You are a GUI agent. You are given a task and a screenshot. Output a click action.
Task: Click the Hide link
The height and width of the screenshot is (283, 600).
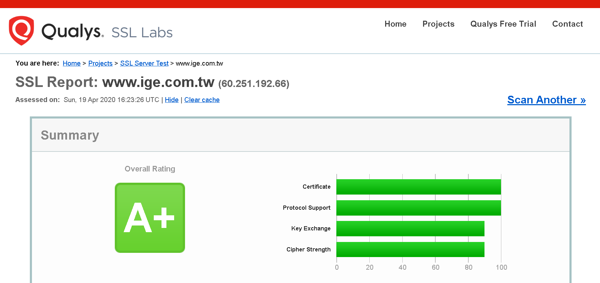tap(172, 100)
